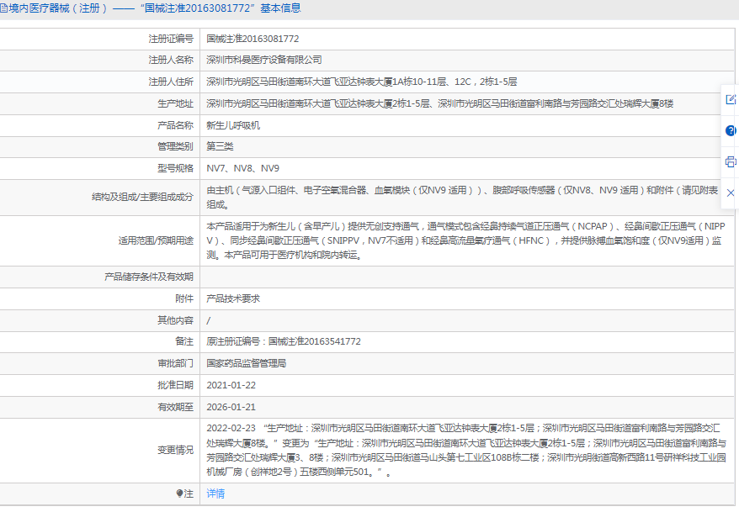The image size is (739, 512).
Task: Click the 注册证编号 row label
Action: [x=171, y=39]
